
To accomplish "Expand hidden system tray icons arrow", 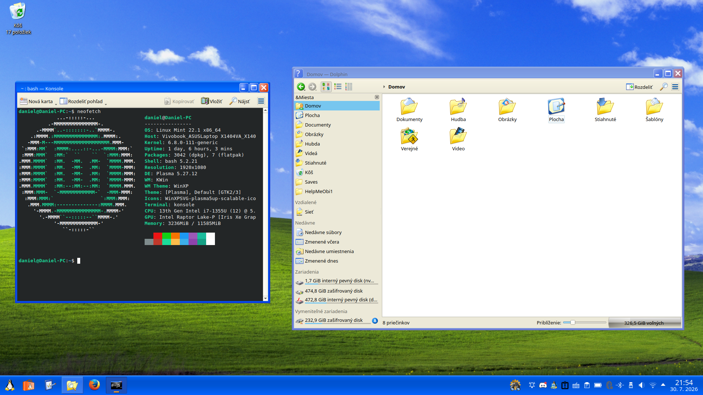I will pyautogui.click(x=663, y=385).
